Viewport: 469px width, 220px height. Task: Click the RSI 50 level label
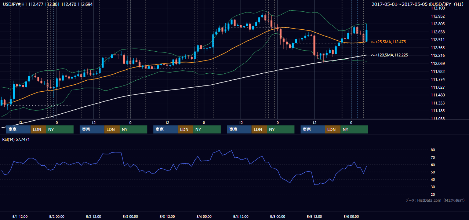tap(433, 172)
